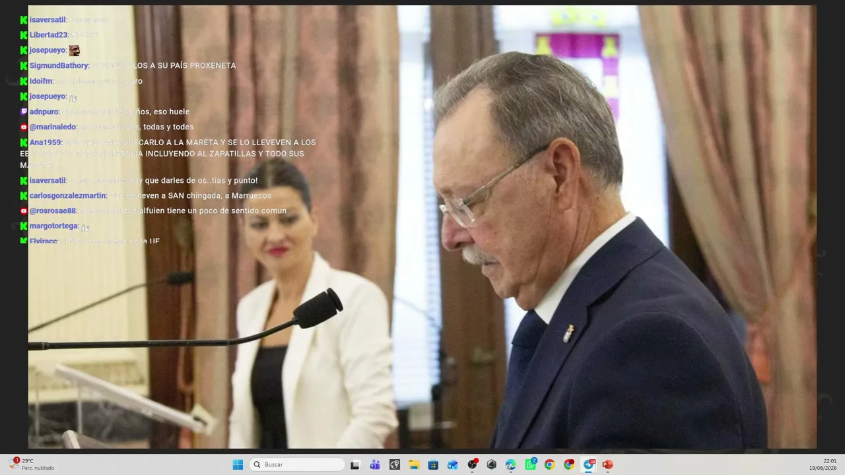Viewport: 845px width, 475px height.
Task: Select the username @marinaledo in chat
Action: click(x=53, y=127)
